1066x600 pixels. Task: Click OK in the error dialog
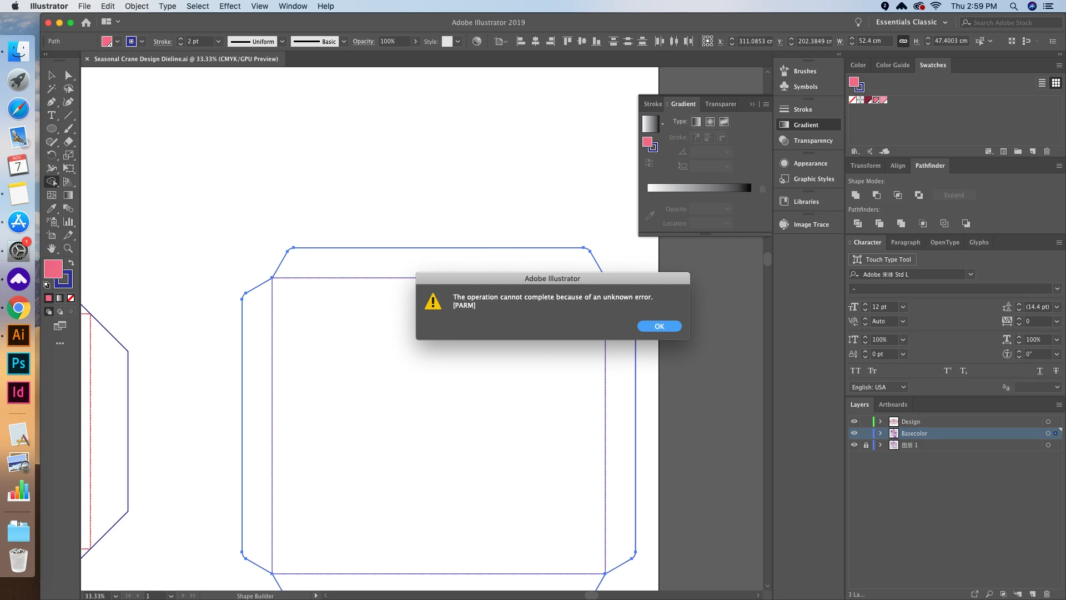click(659, 326)
